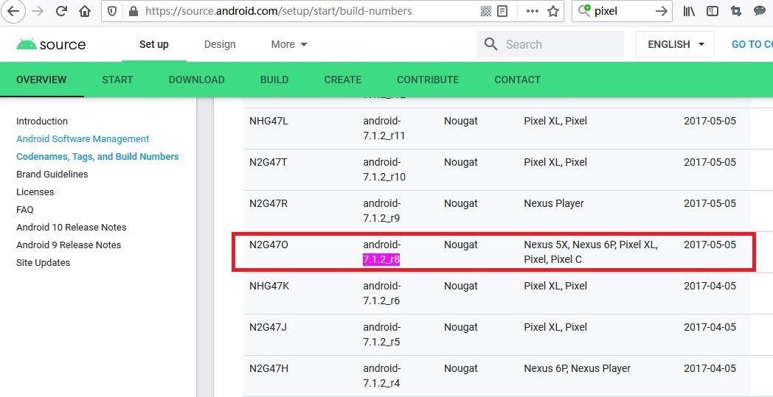Click build number NHG47K

tap(268, 287)
